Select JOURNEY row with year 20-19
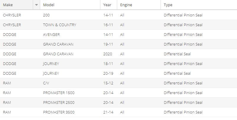The image size is (237, 120). click(119, 73)
